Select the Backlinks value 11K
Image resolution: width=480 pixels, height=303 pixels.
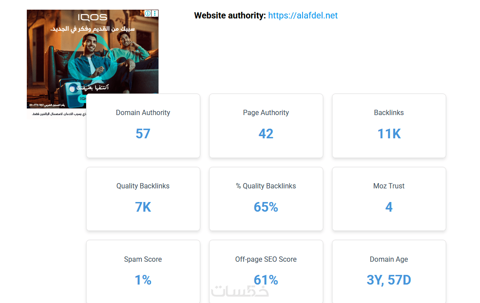click(389, 134)
